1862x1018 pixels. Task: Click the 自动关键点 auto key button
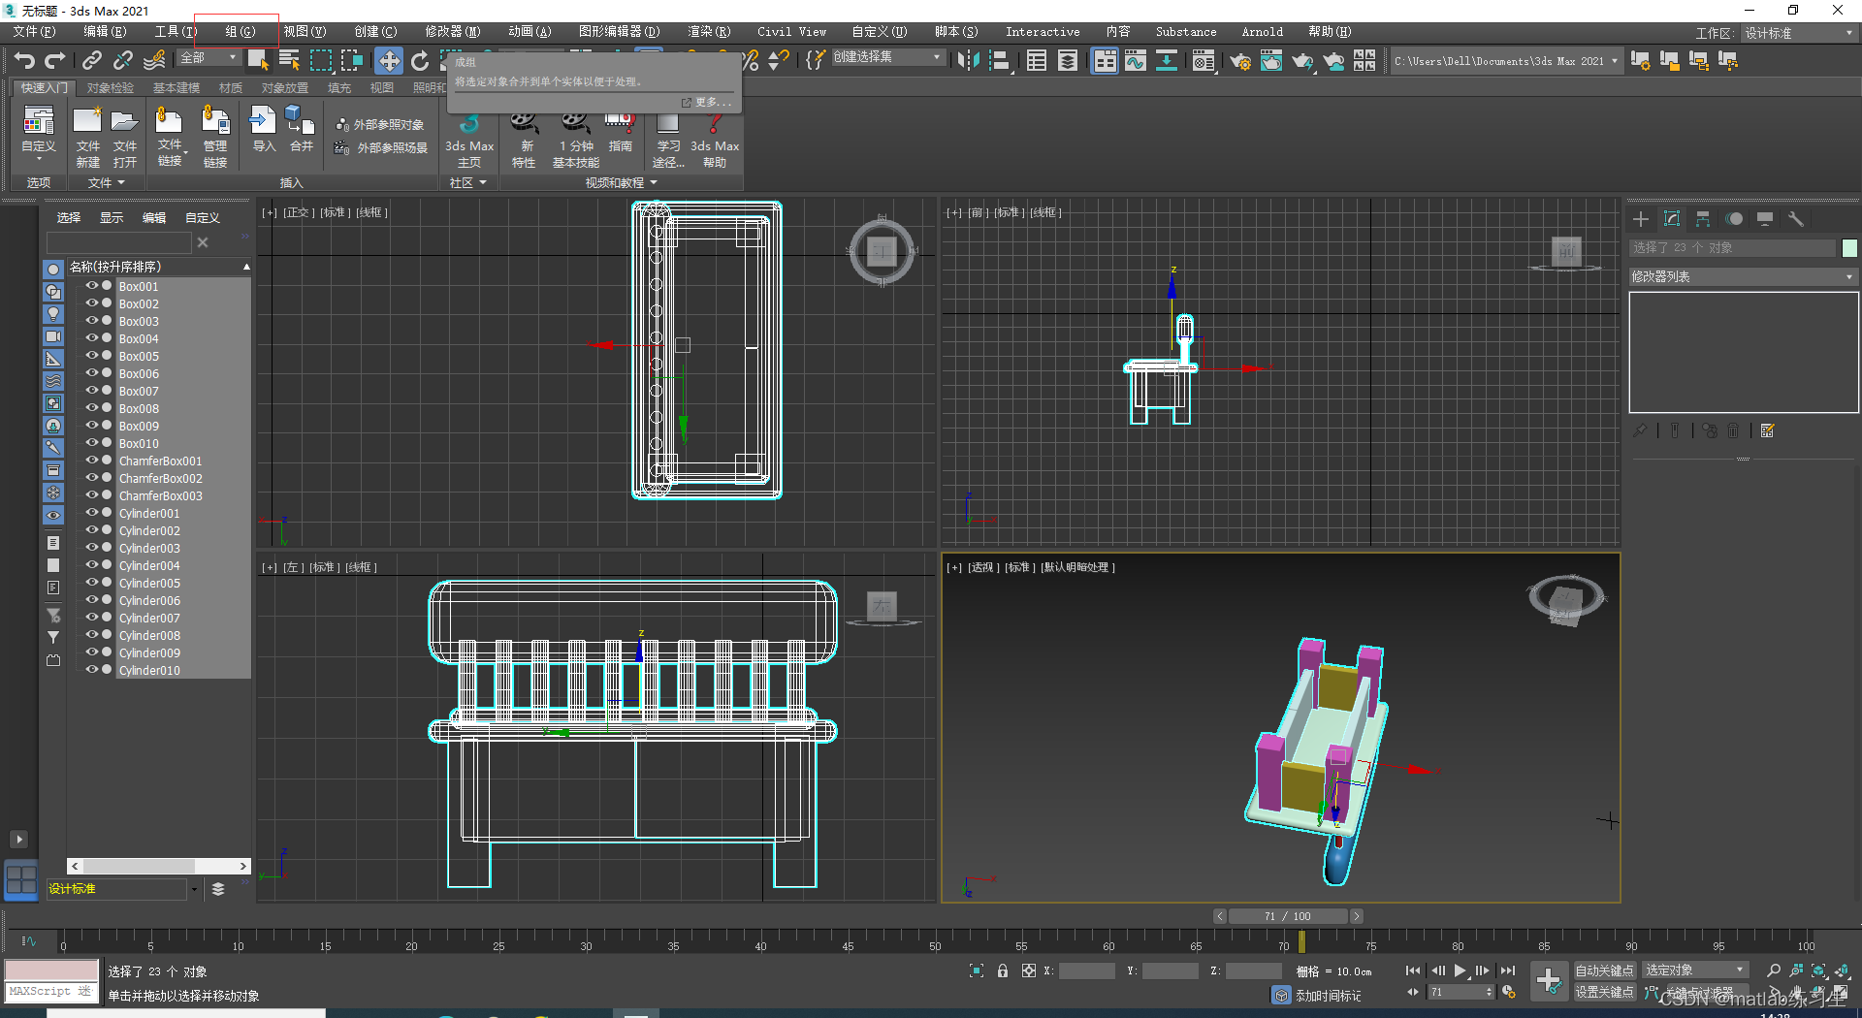click(1604, 970)
